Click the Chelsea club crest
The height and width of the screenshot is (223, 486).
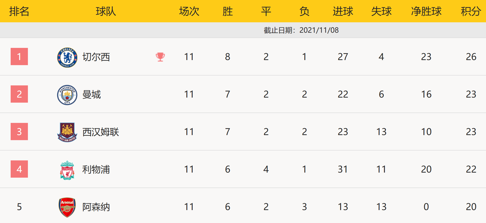point(67,58)
